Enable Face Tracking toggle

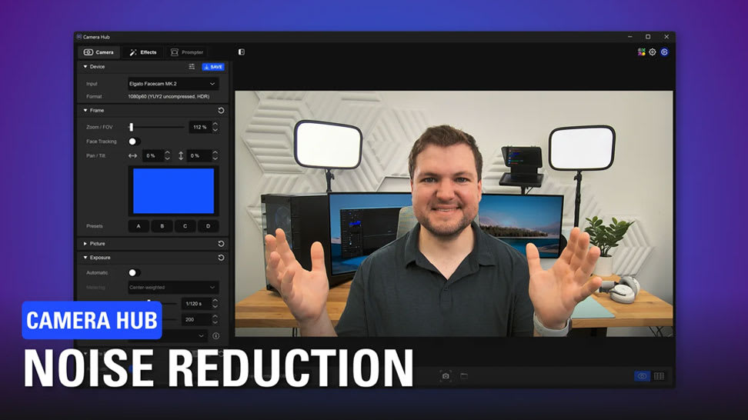(134, 142)
